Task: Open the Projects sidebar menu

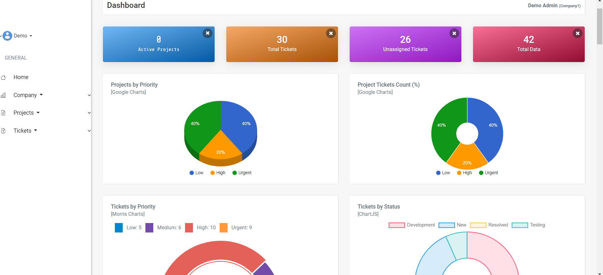Action: pos(26,113)
